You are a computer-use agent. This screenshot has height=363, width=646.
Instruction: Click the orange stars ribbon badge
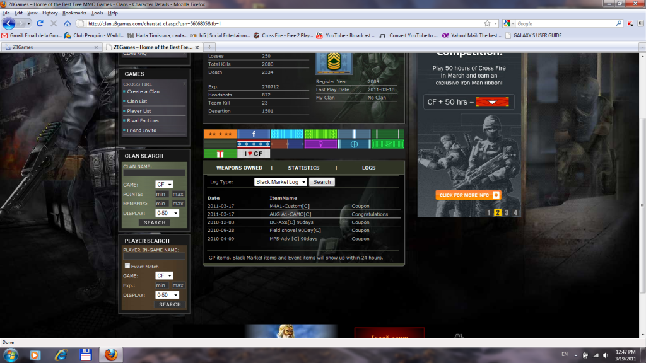pos(220,134)
